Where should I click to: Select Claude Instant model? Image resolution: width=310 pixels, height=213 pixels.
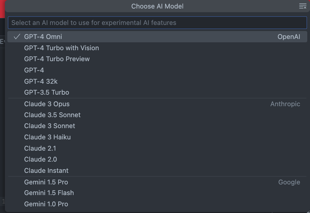(46, 171)
